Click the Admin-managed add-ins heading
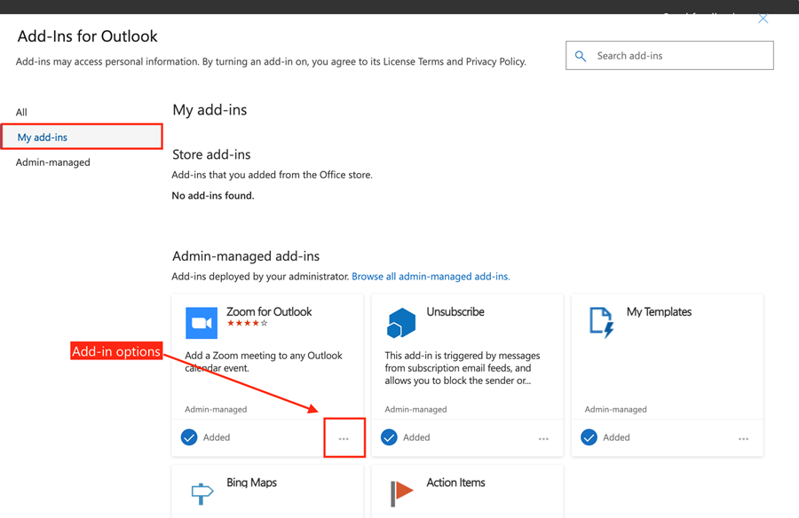This screenshot has width=799, height=518. coord(246,256)
